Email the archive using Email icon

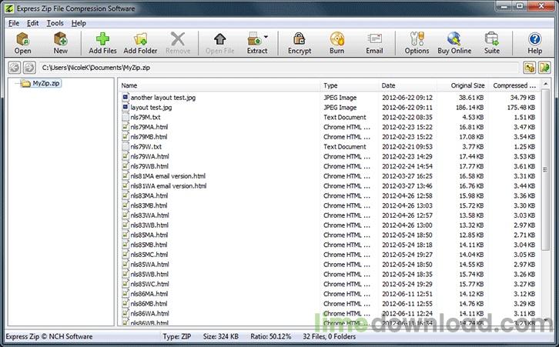coord(374,43)
